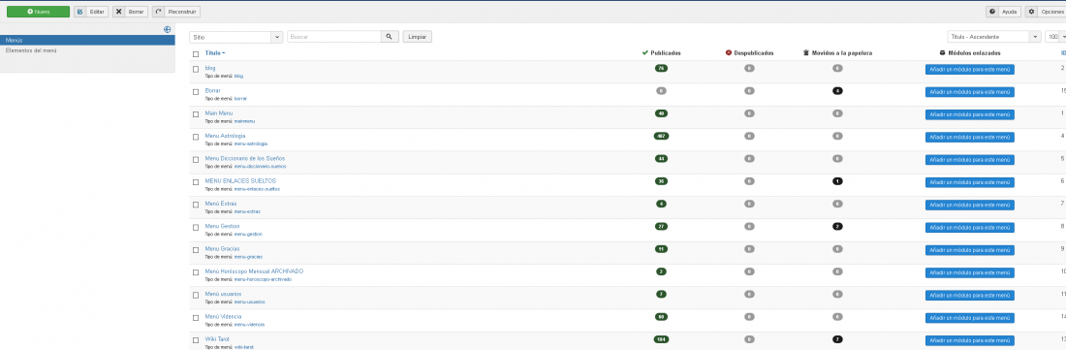Viewport: 1066px width, 350px height.
Task: Open Menú Videncia title link
Action: [x=223, y=317]
